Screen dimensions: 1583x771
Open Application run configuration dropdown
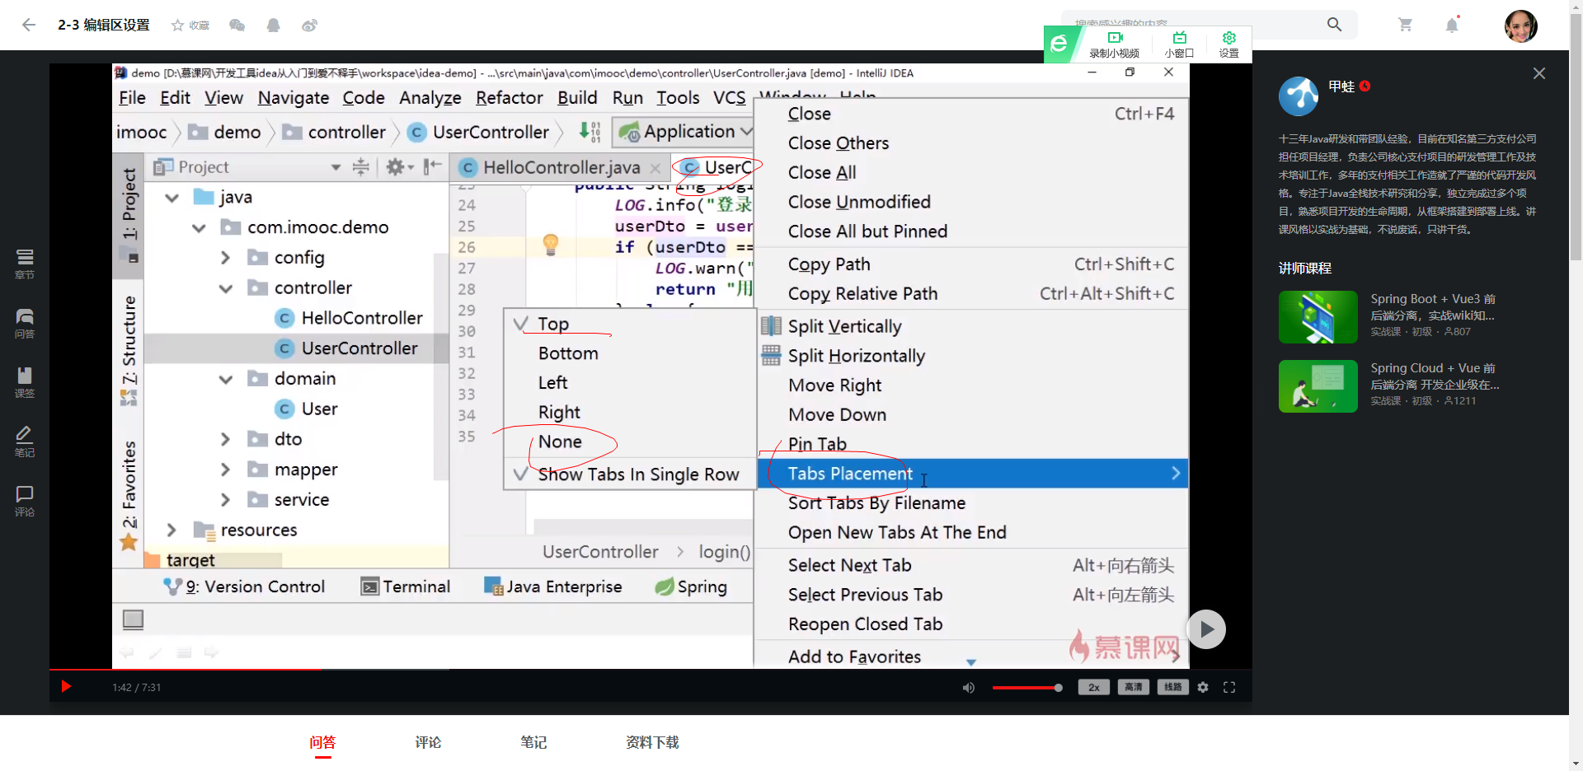(x=687, y=132)
